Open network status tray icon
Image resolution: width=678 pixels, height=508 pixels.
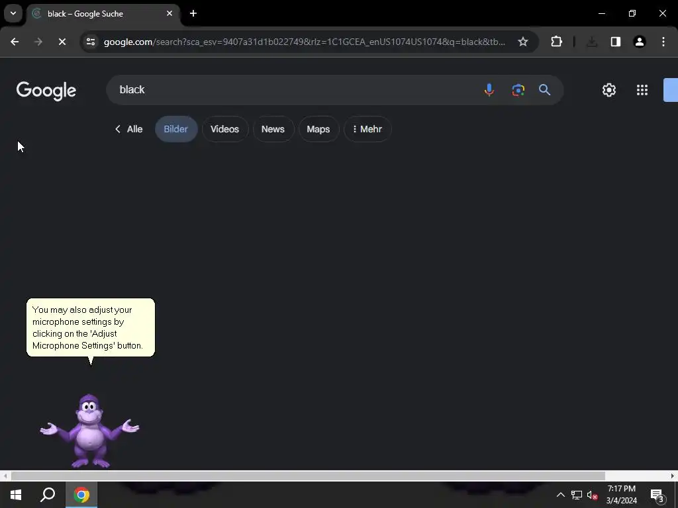577,495
